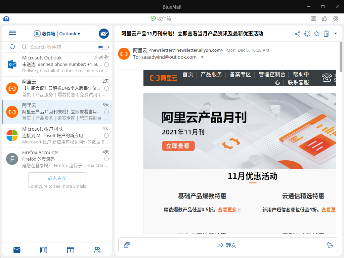Compose a new email
344x258 pixels.
pos(104,34)
